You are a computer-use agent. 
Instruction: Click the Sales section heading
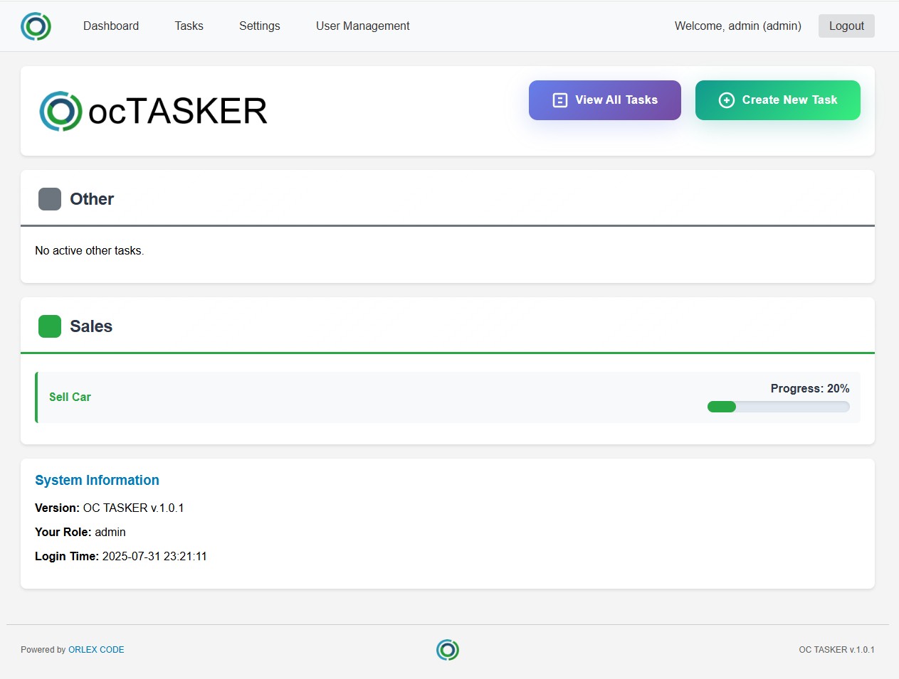pos(91,326)
